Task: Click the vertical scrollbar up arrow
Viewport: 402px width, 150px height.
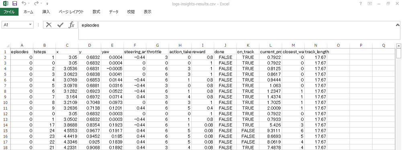Action: point(399,46)
